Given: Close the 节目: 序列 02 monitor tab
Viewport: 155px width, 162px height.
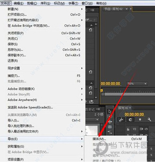Looking at the screenshot, I should point(131,9).
